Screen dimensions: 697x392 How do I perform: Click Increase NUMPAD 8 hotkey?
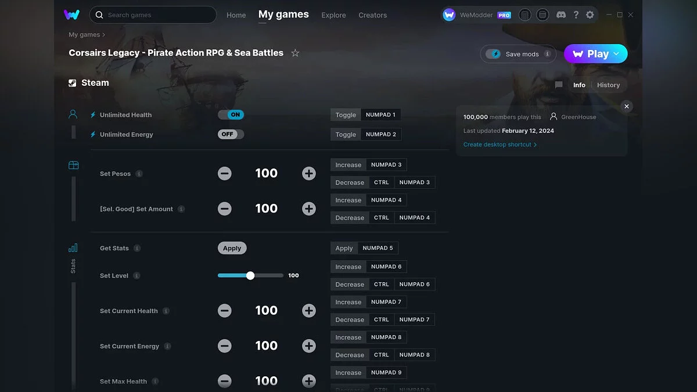coord(369,337)
